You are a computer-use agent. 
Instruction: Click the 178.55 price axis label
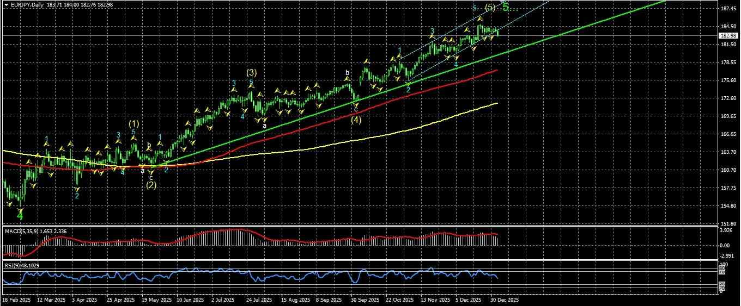tap(728, 63)
